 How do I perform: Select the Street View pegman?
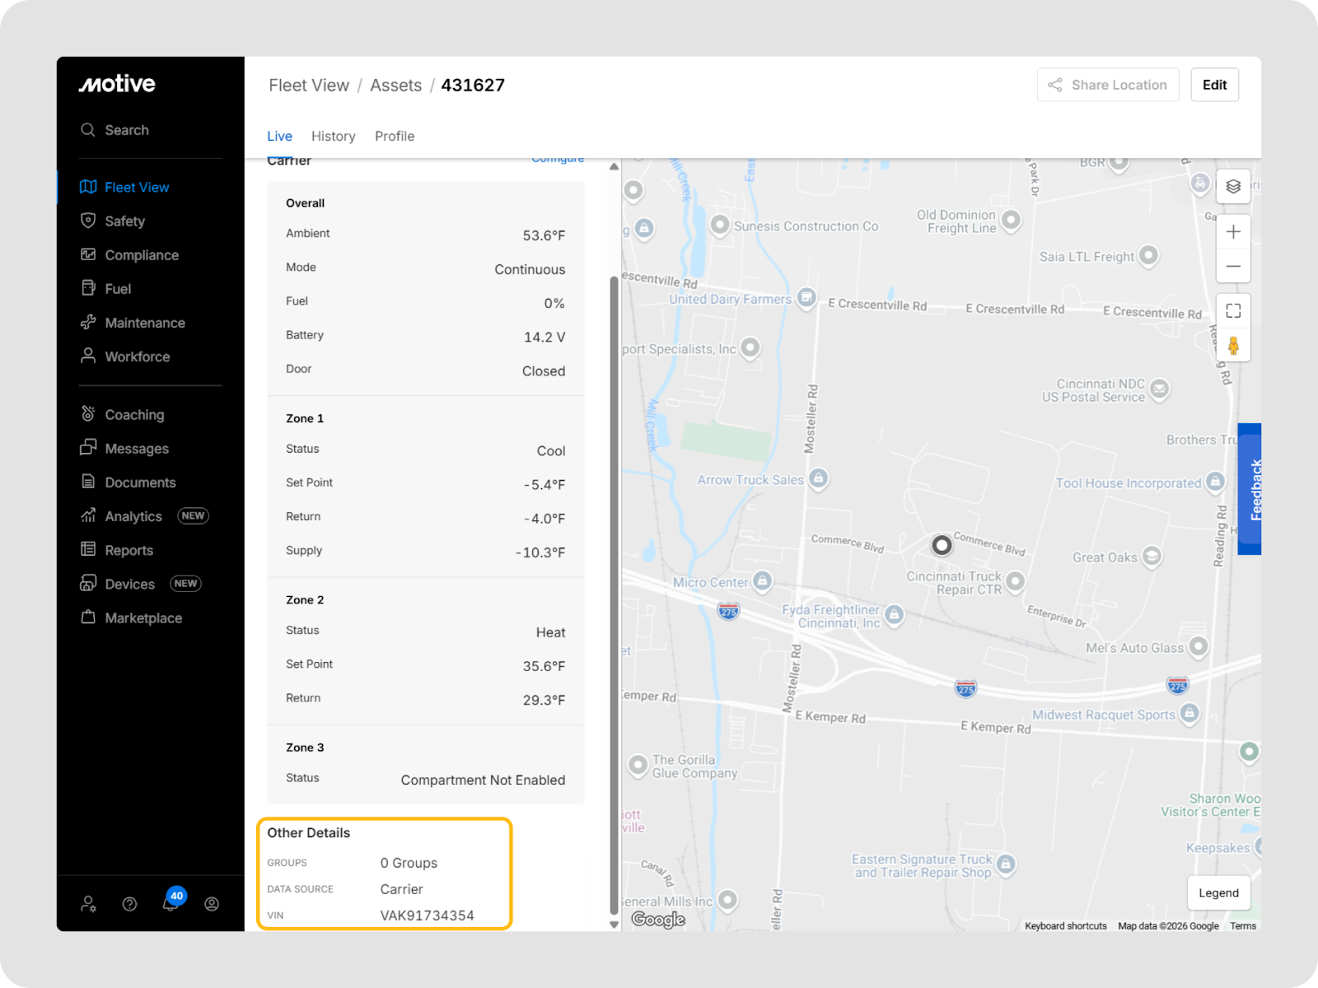point(1232,346)
